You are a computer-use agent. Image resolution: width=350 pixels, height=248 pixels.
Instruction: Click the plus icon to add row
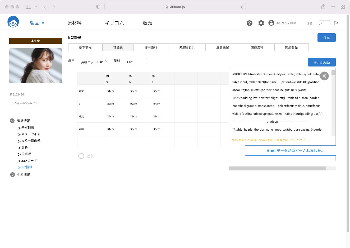tap(81, 156)
